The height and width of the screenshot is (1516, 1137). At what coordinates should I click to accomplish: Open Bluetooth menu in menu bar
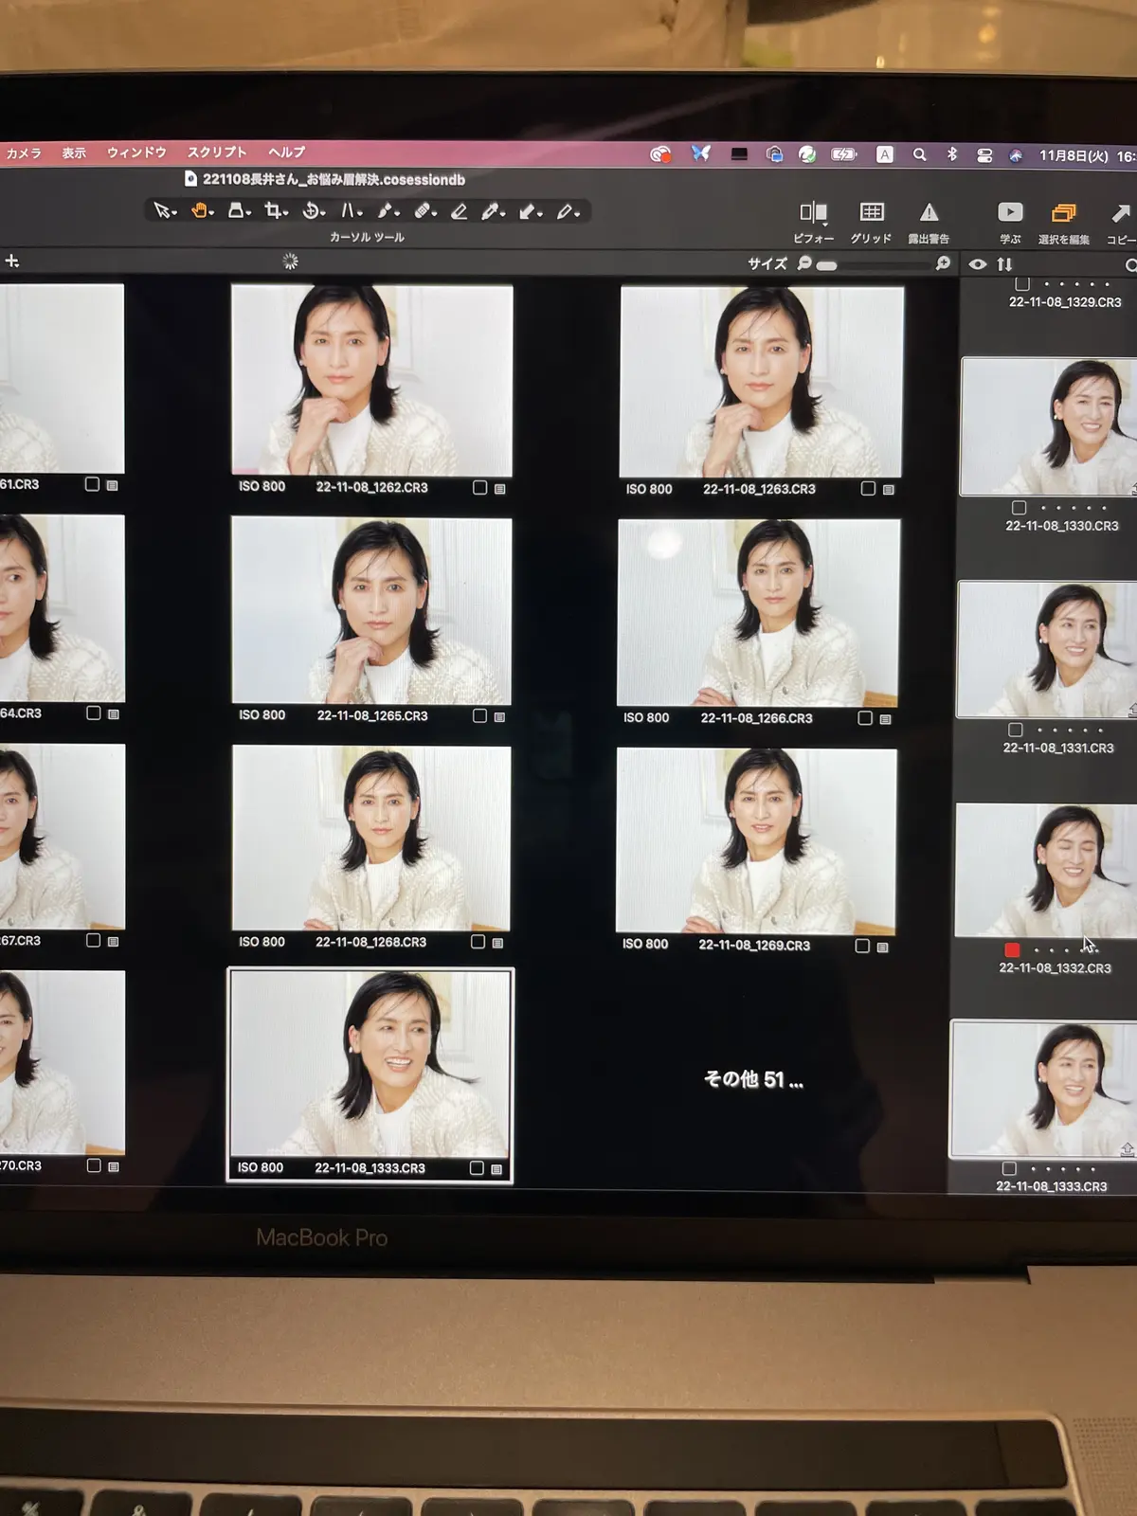pyautogui.click(x=951, y=154)
